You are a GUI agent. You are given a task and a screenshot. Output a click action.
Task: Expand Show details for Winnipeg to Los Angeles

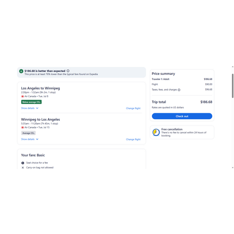30,139
